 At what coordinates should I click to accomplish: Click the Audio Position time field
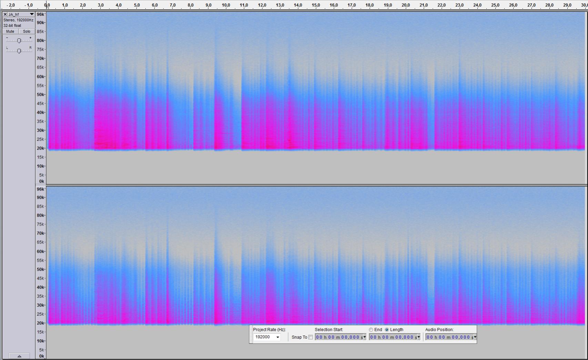pyautogui.click(x=450, y=337)
